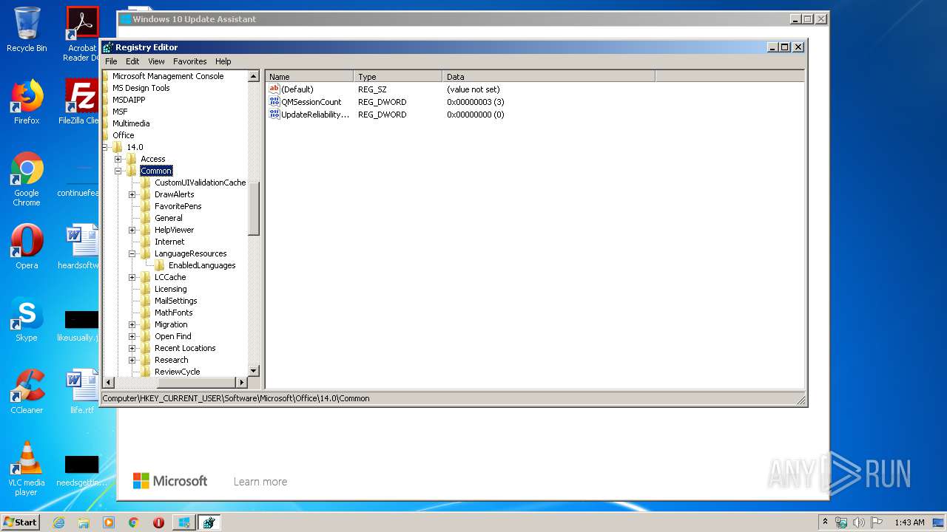The height and width of the screenshot is (532, 947).
Task: Collapse the 14.0 registry key
Action: click(104, 147)
